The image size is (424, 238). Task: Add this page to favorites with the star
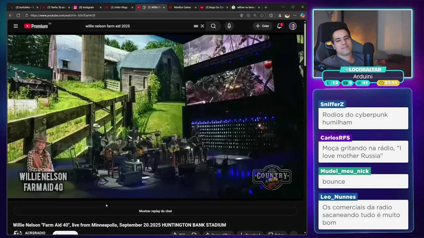(x=262, y=15)
